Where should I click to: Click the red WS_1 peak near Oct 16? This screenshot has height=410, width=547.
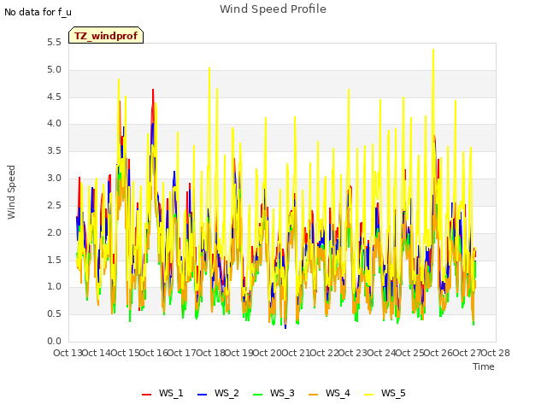click(153, 91)
